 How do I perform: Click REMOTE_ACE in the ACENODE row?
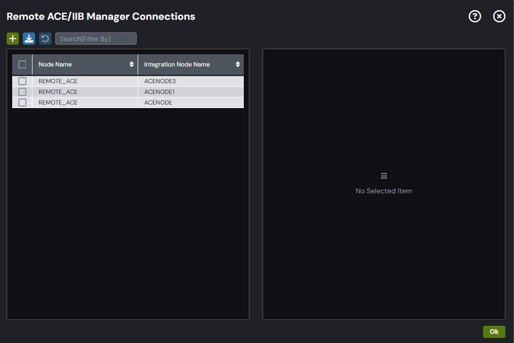pyautogui.click(x=58, y=102)
